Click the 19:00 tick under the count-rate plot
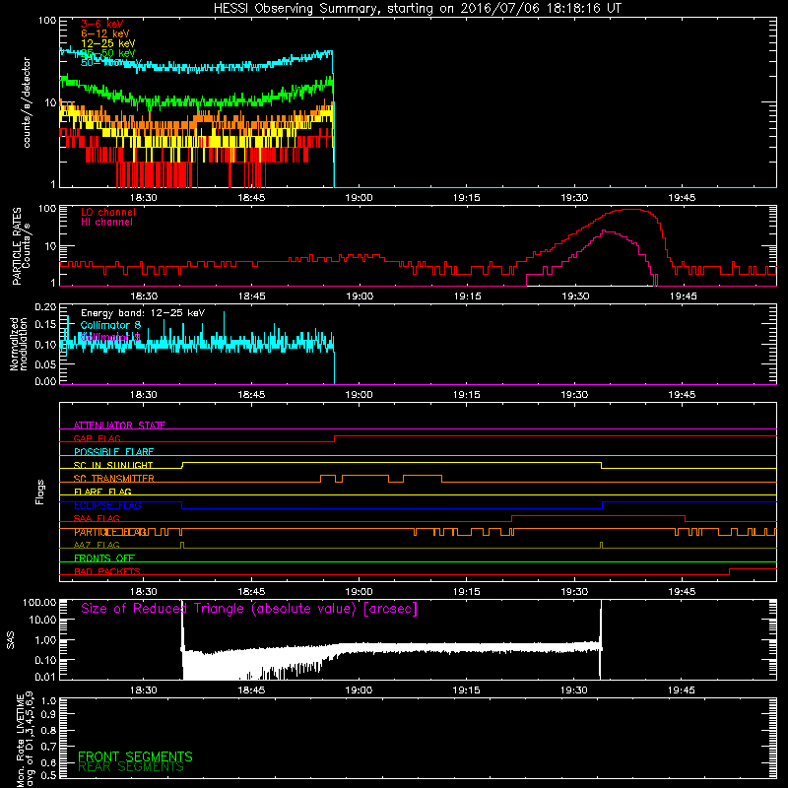The height and width of the screenshot is (788, 788). coord(359,198)
